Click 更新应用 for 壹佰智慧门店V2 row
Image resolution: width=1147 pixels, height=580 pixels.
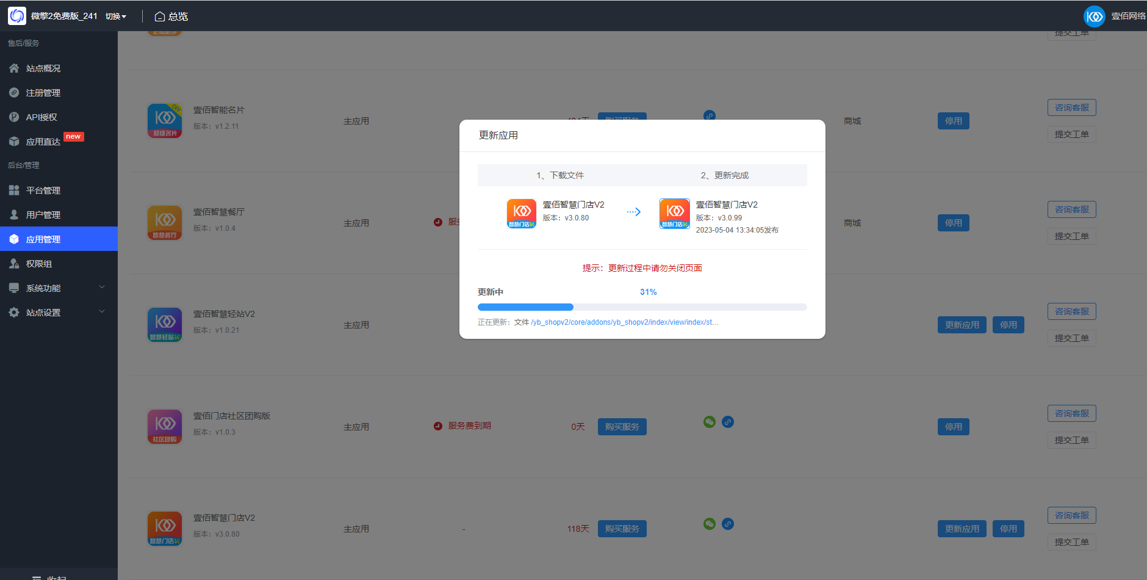(x=962, y=529)
